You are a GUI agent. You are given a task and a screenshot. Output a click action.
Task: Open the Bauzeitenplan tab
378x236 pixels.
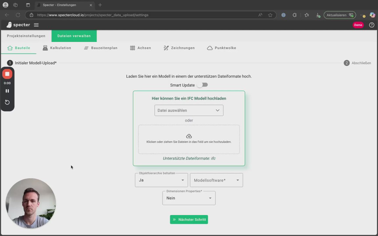(100, 48)
